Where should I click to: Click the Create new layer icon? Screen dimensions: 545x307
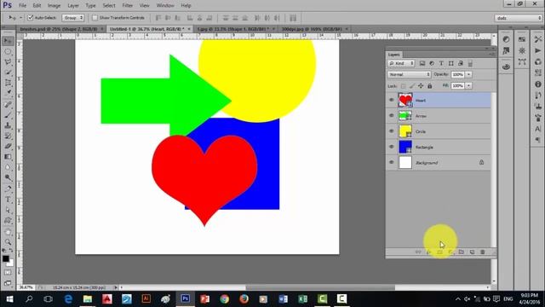coord(472,252)
